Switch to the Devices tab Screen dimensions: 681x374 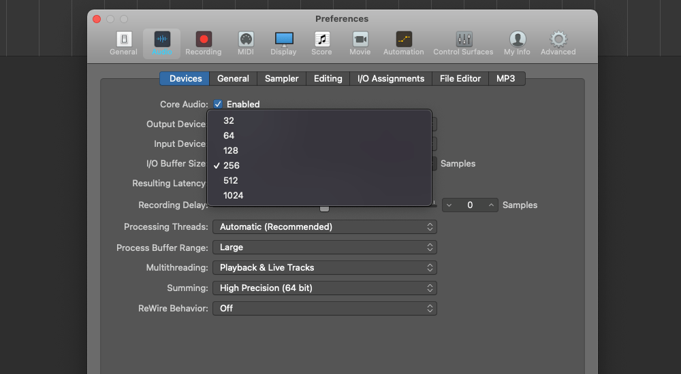tap(185, 78)
